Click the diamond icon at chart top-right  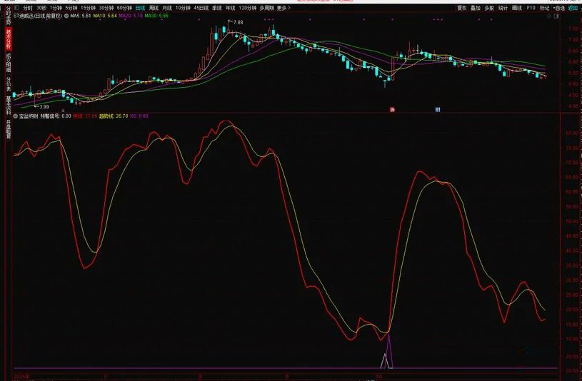549,16
